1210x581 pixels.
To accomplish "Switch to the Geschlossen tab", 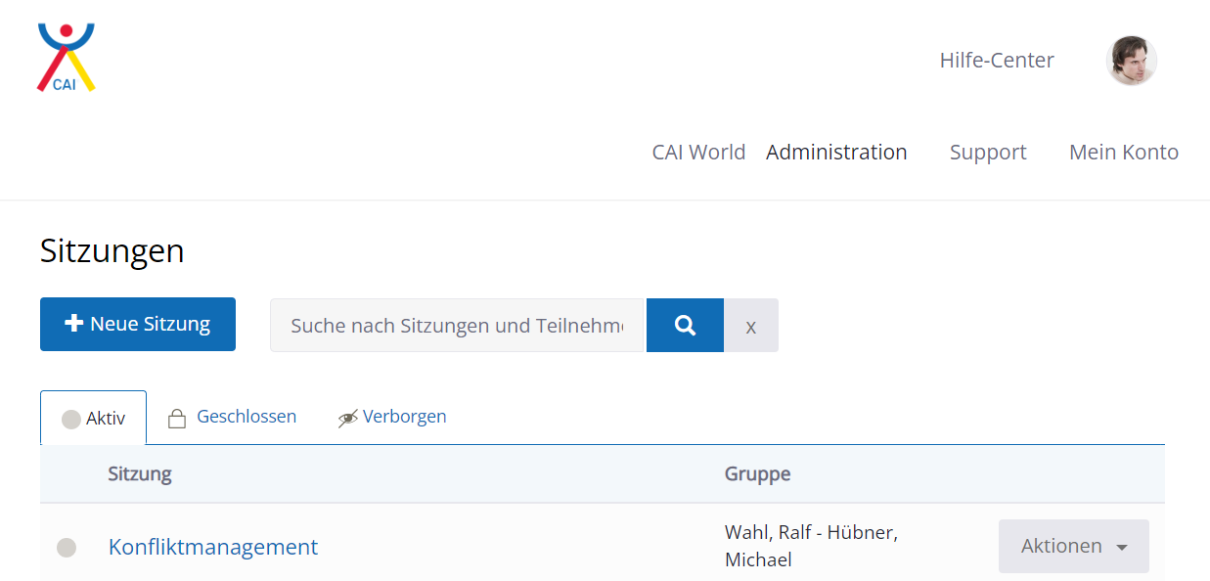I will click(232, 417).
